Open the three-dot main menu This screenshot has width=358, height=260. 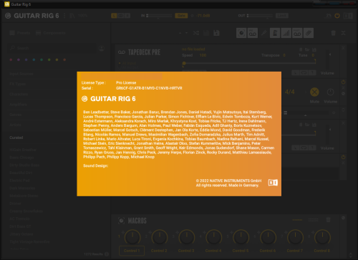pyautogui.click(x=64, y=16)
